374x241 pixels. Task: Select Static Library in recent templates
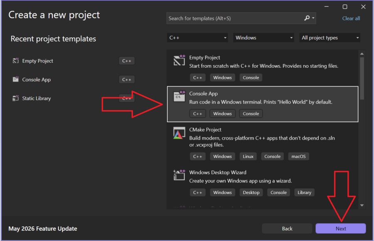click(x=37, y=98)
